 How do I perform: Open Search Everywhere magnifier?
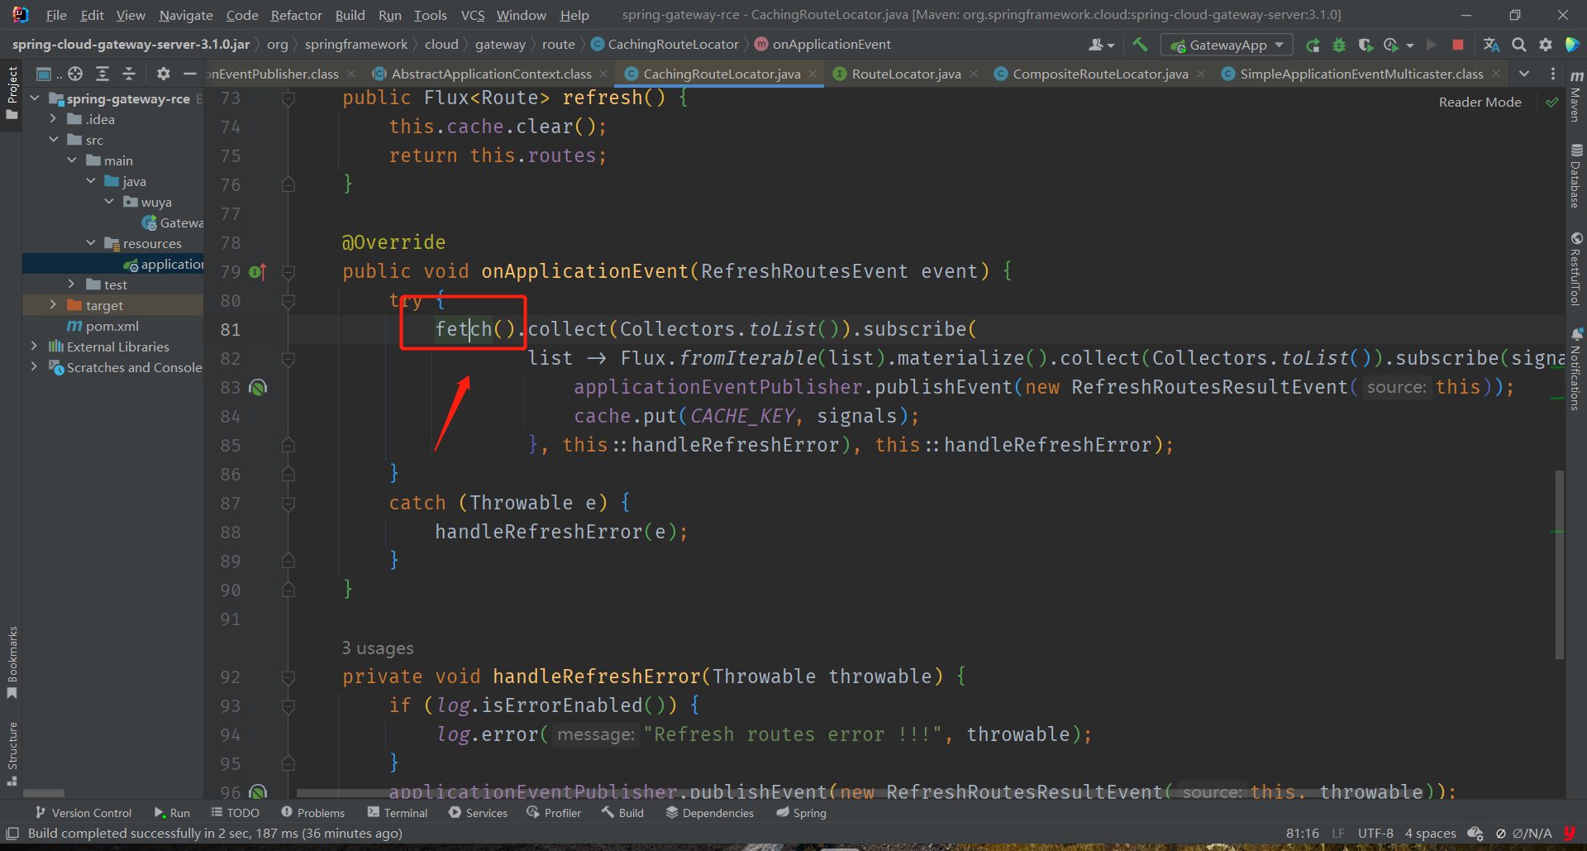tap(1519, 45)
